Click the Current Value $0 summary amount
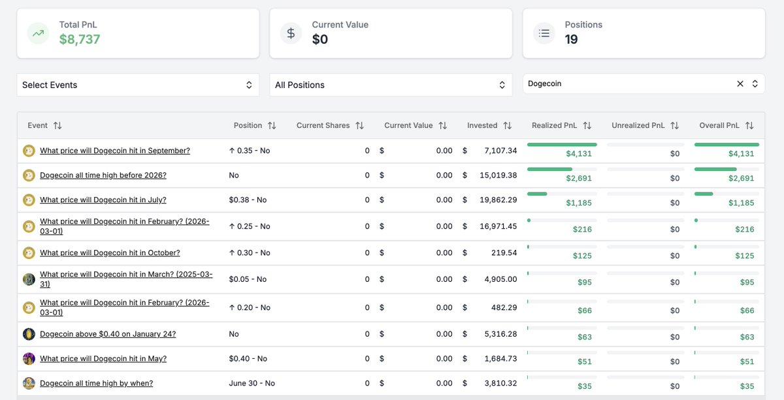The width and height of the screenshot is (784, 400). click(x=320, y=40)
